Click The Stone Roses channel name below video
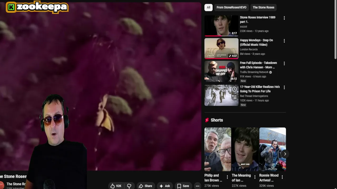 tap(16, 184)
